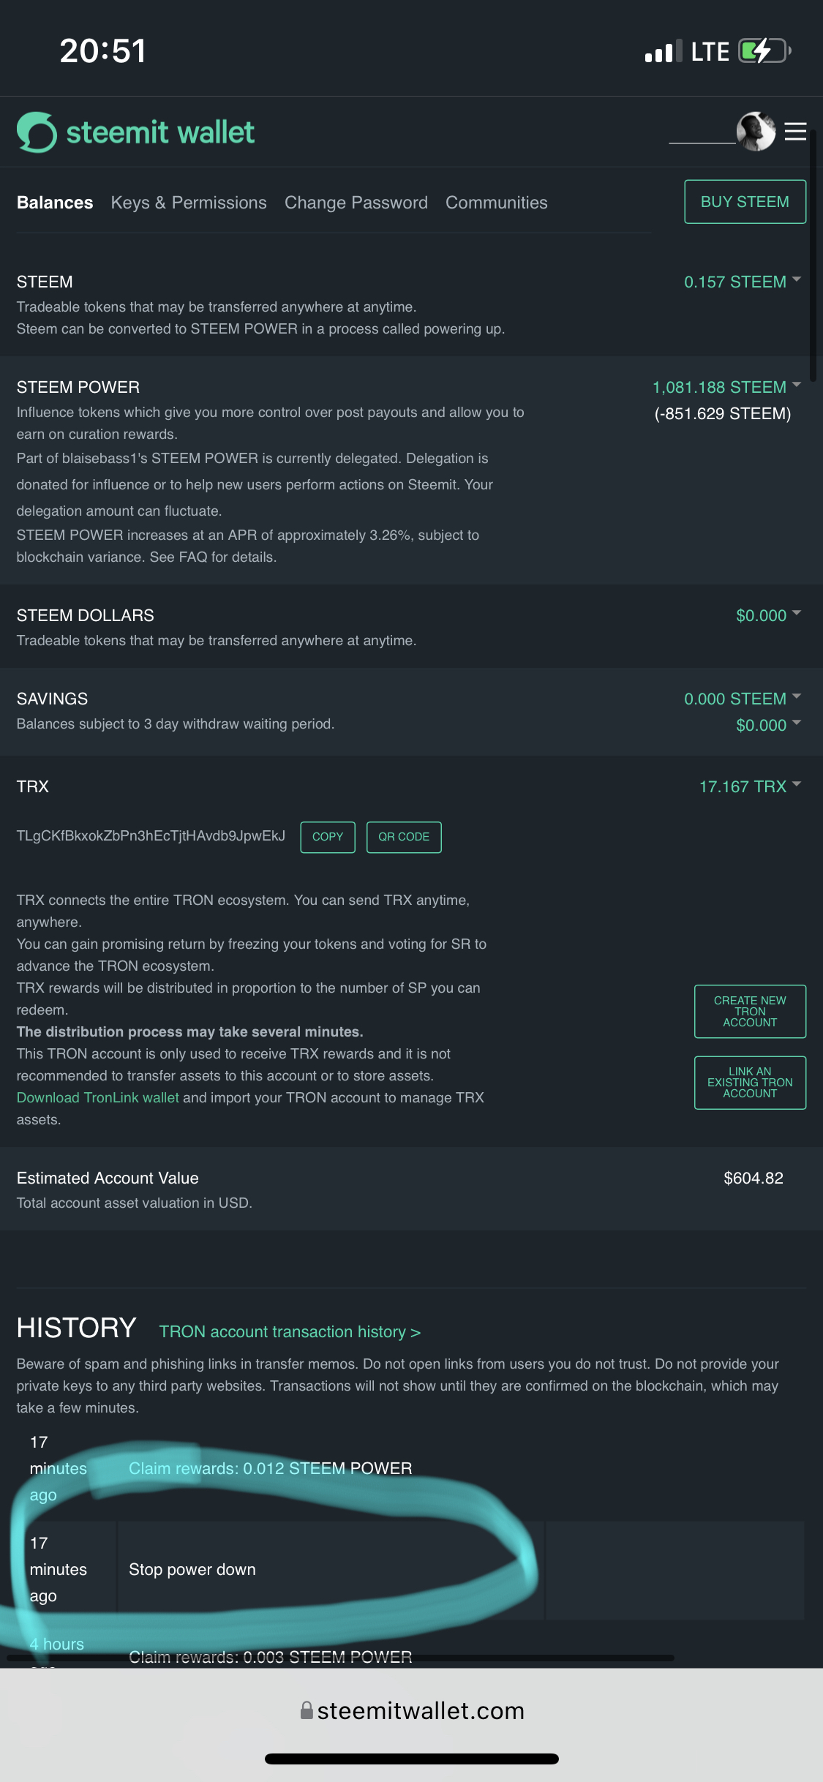Expand the Steem Dollars $0.000 dropdown

[x=767, y=615]
